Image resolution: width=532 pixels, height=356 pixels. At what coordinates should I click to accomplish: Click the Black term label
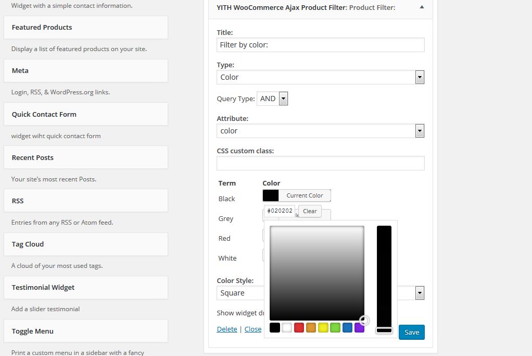point(226,199)
